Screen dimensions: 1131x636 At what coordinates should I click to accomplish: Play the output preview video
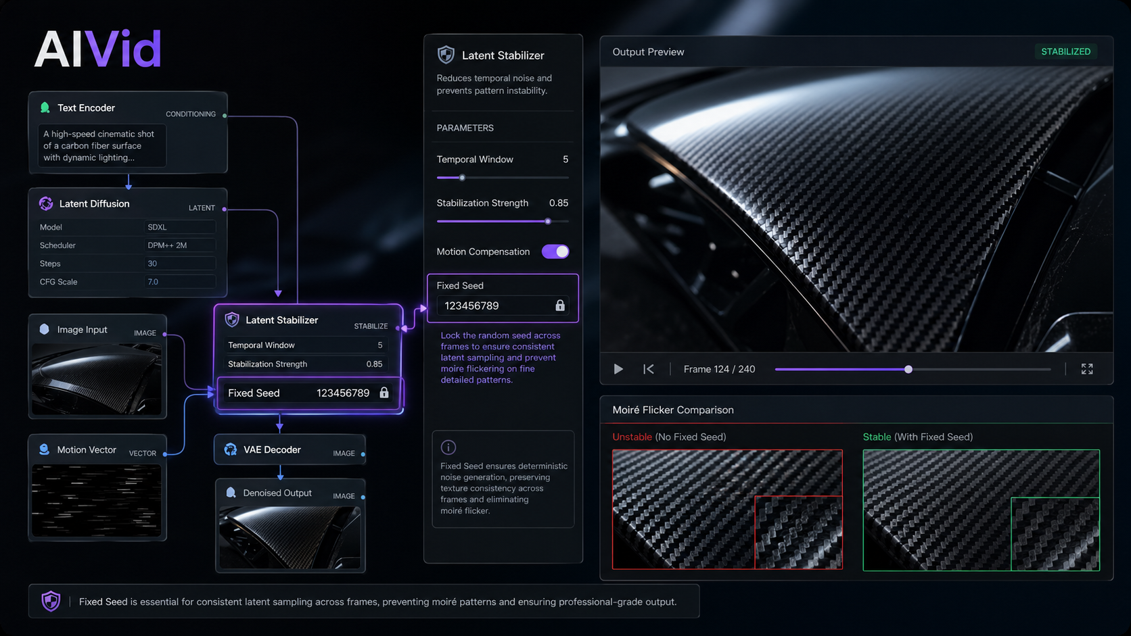pos(618,369)
